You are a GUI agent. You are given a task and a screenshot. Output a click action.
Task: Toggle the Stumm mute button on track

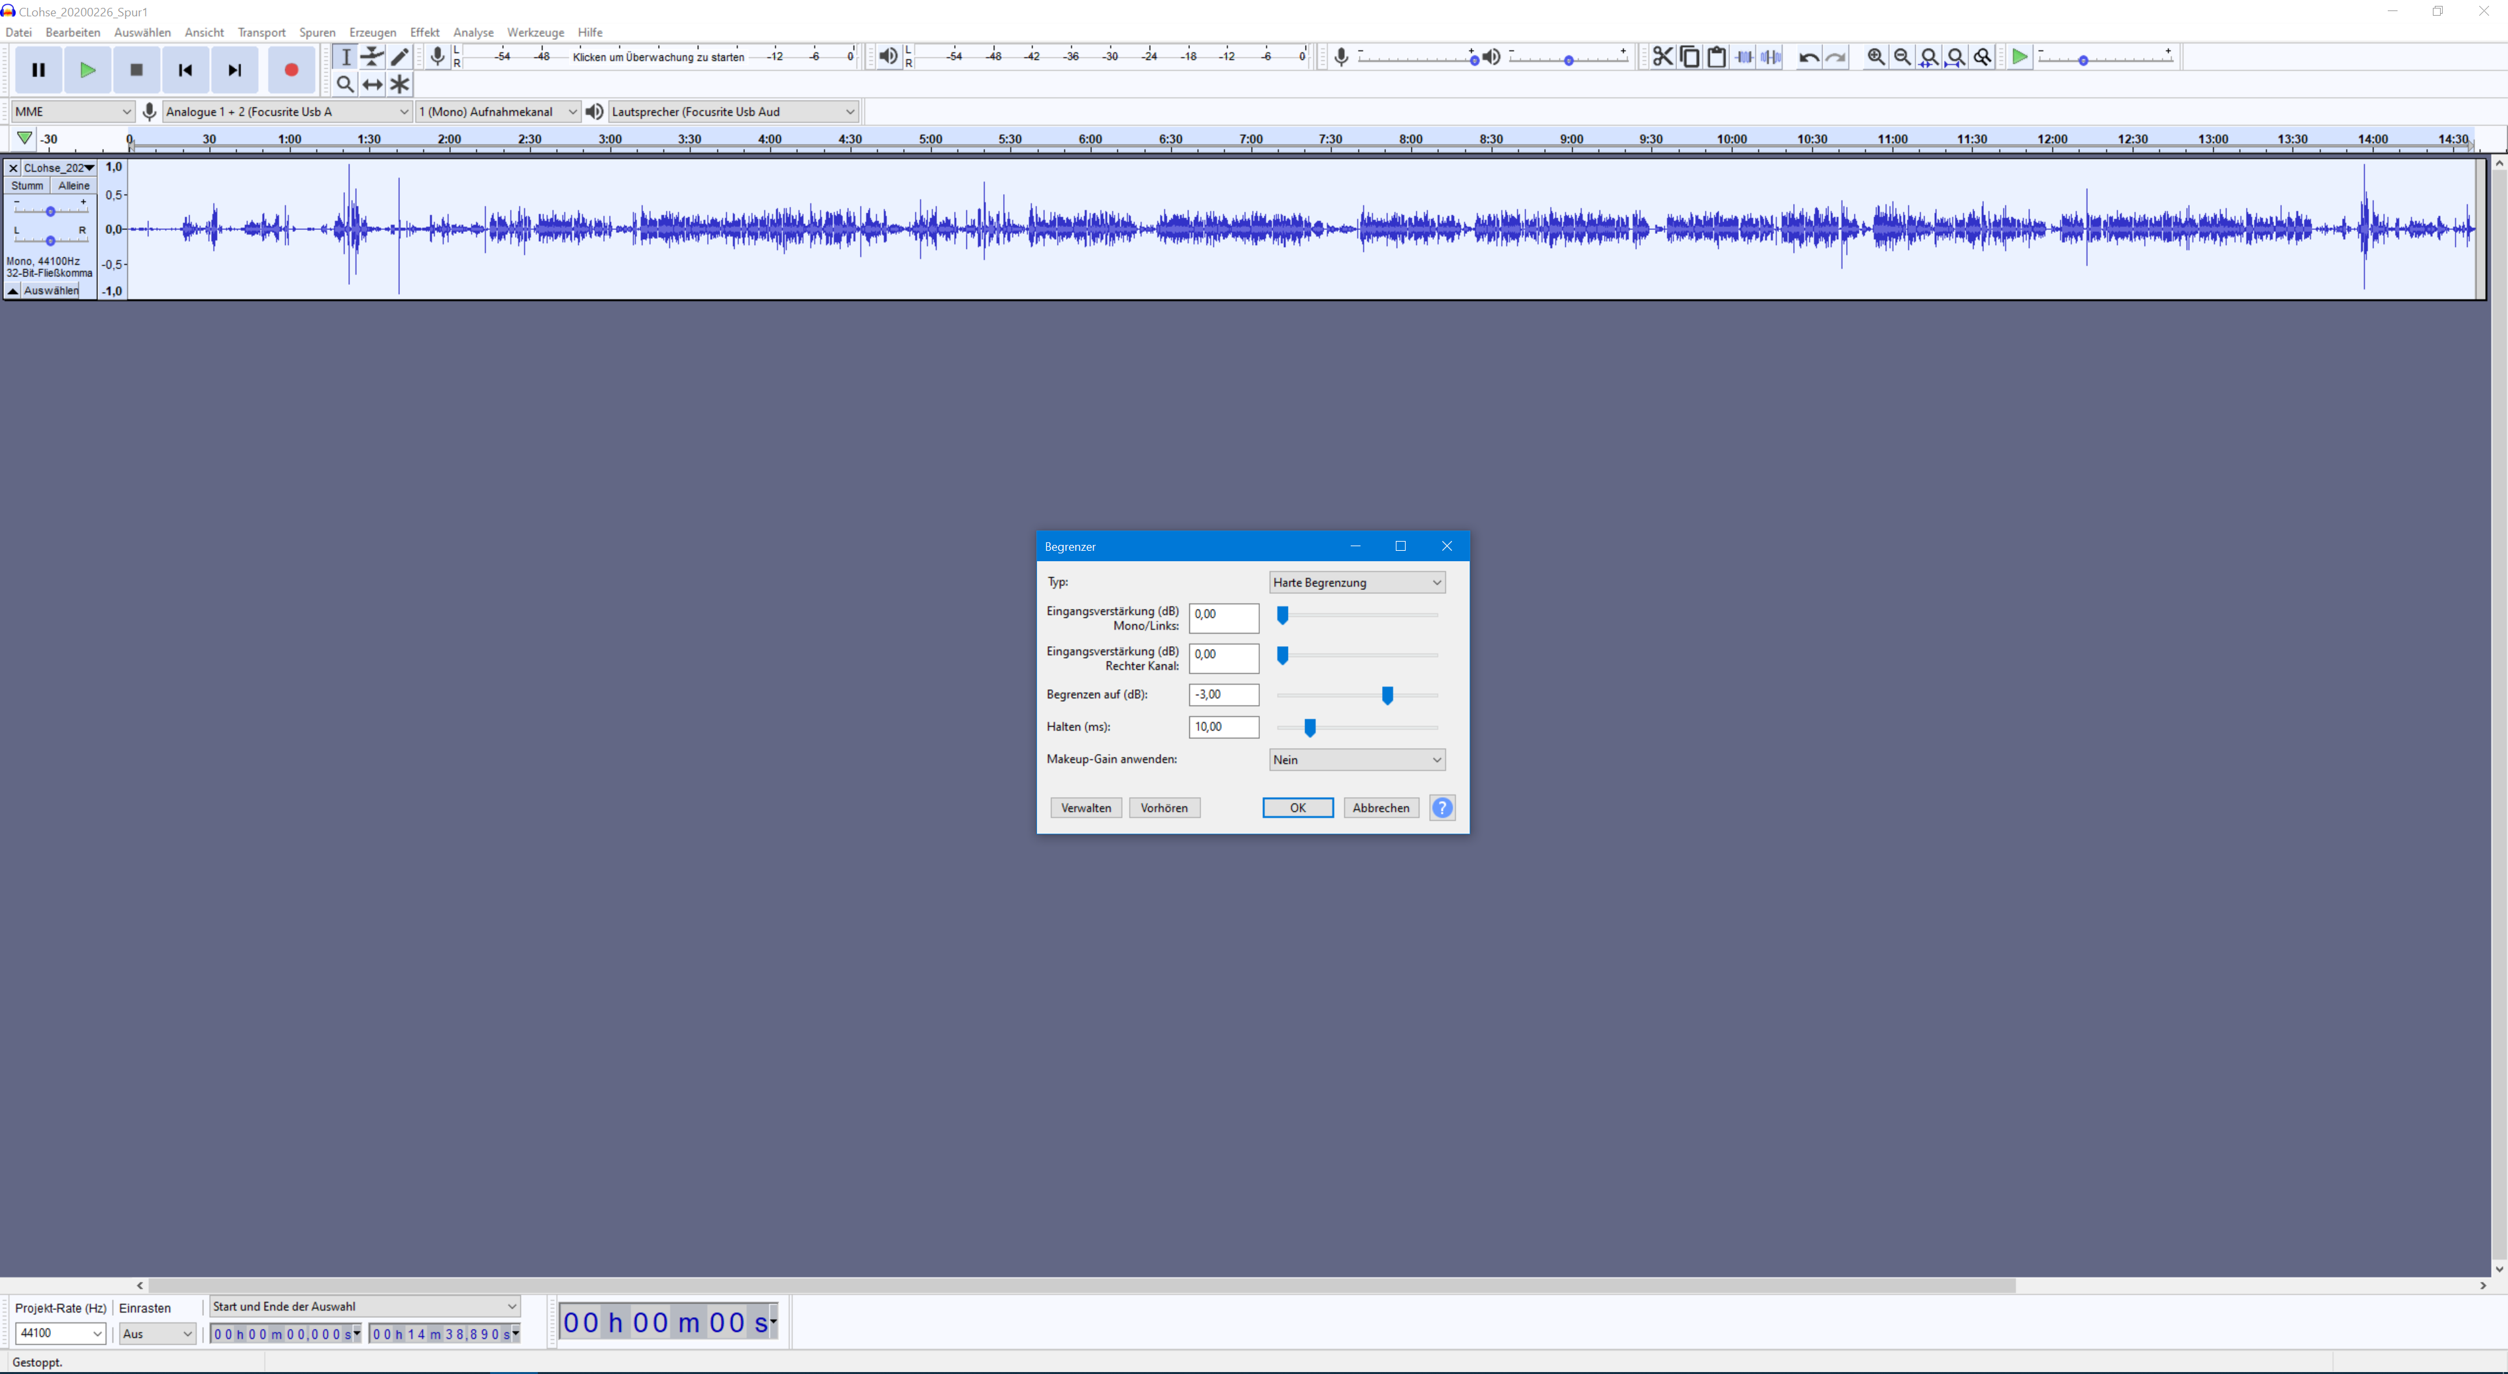click(x=27, y=186)
